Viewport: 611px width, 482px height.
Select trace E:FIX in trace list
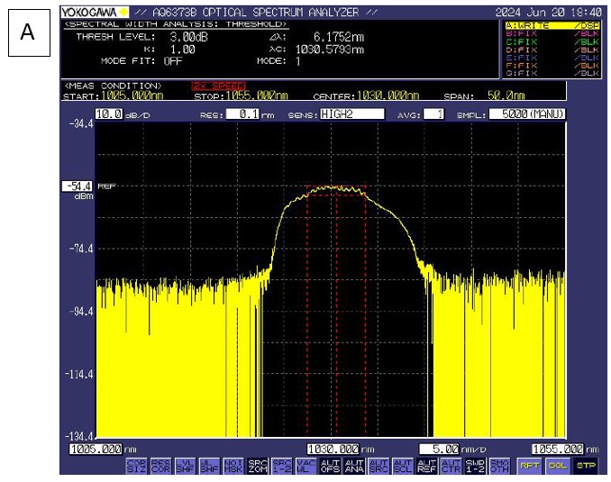coord(552,58)
